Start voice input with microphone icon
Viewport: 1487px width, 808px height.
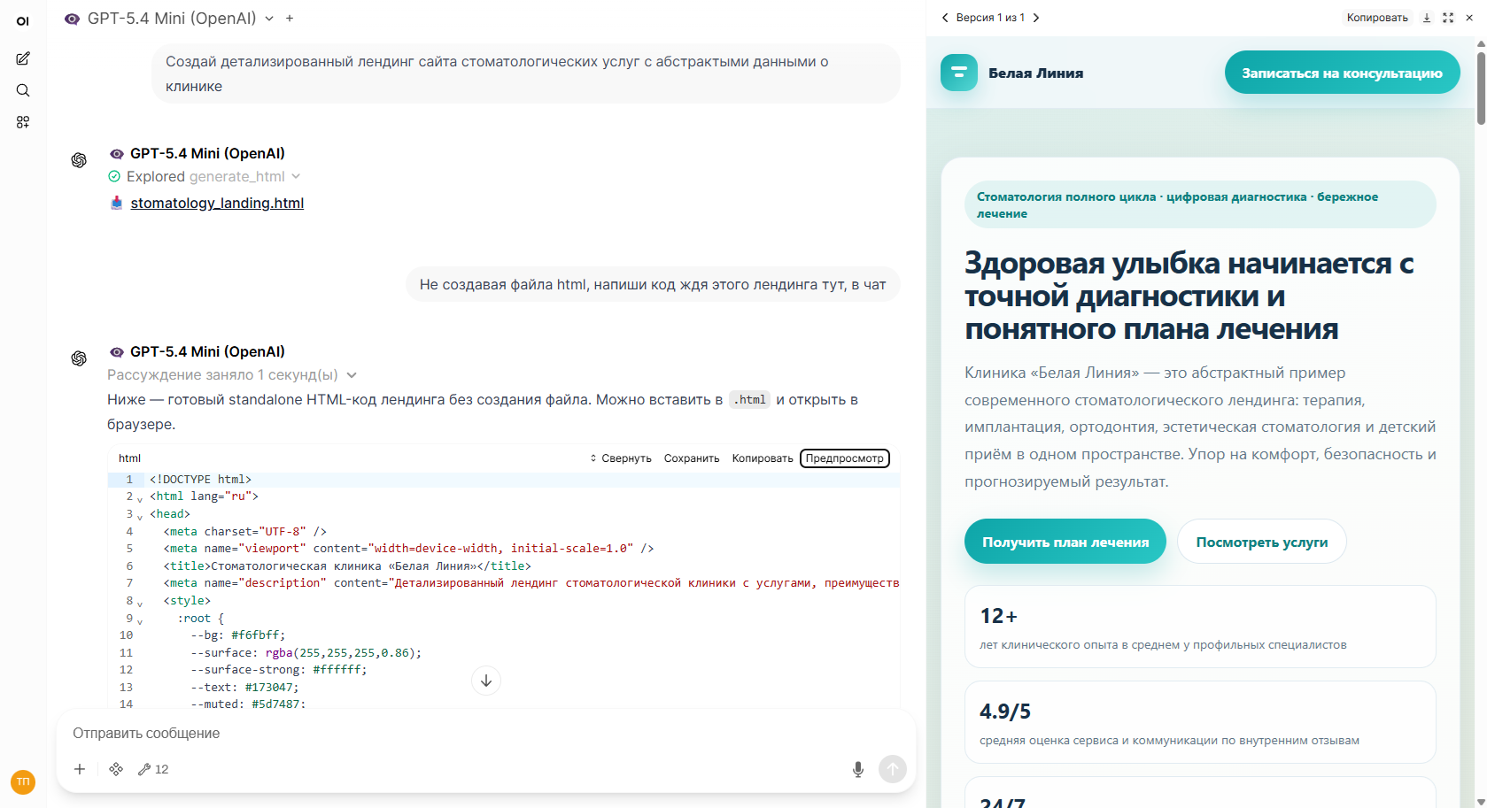[858, 769]
